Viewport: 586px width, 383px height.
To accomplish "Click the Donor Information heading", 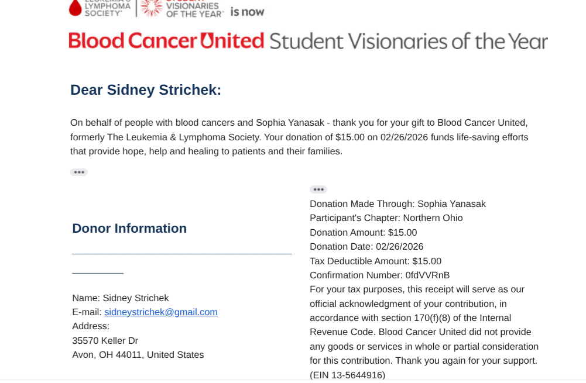I will pos(129,229).
